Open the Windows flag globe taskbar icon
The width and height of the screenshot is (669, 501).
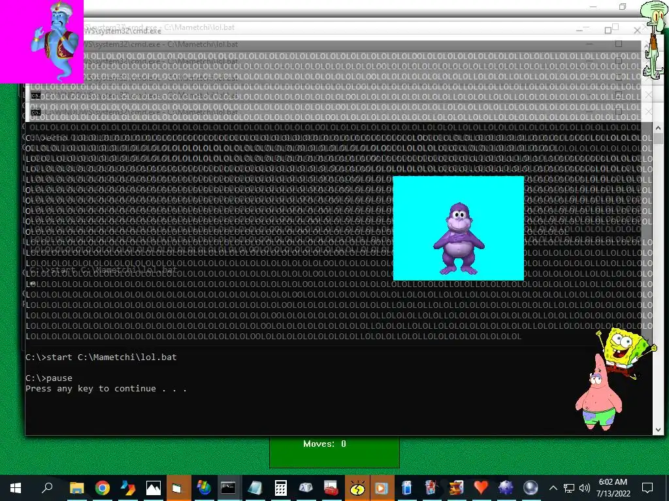pos(204,488)
